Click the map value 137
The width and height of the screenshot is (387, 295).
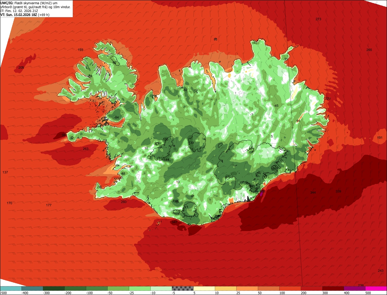[5, 172]
